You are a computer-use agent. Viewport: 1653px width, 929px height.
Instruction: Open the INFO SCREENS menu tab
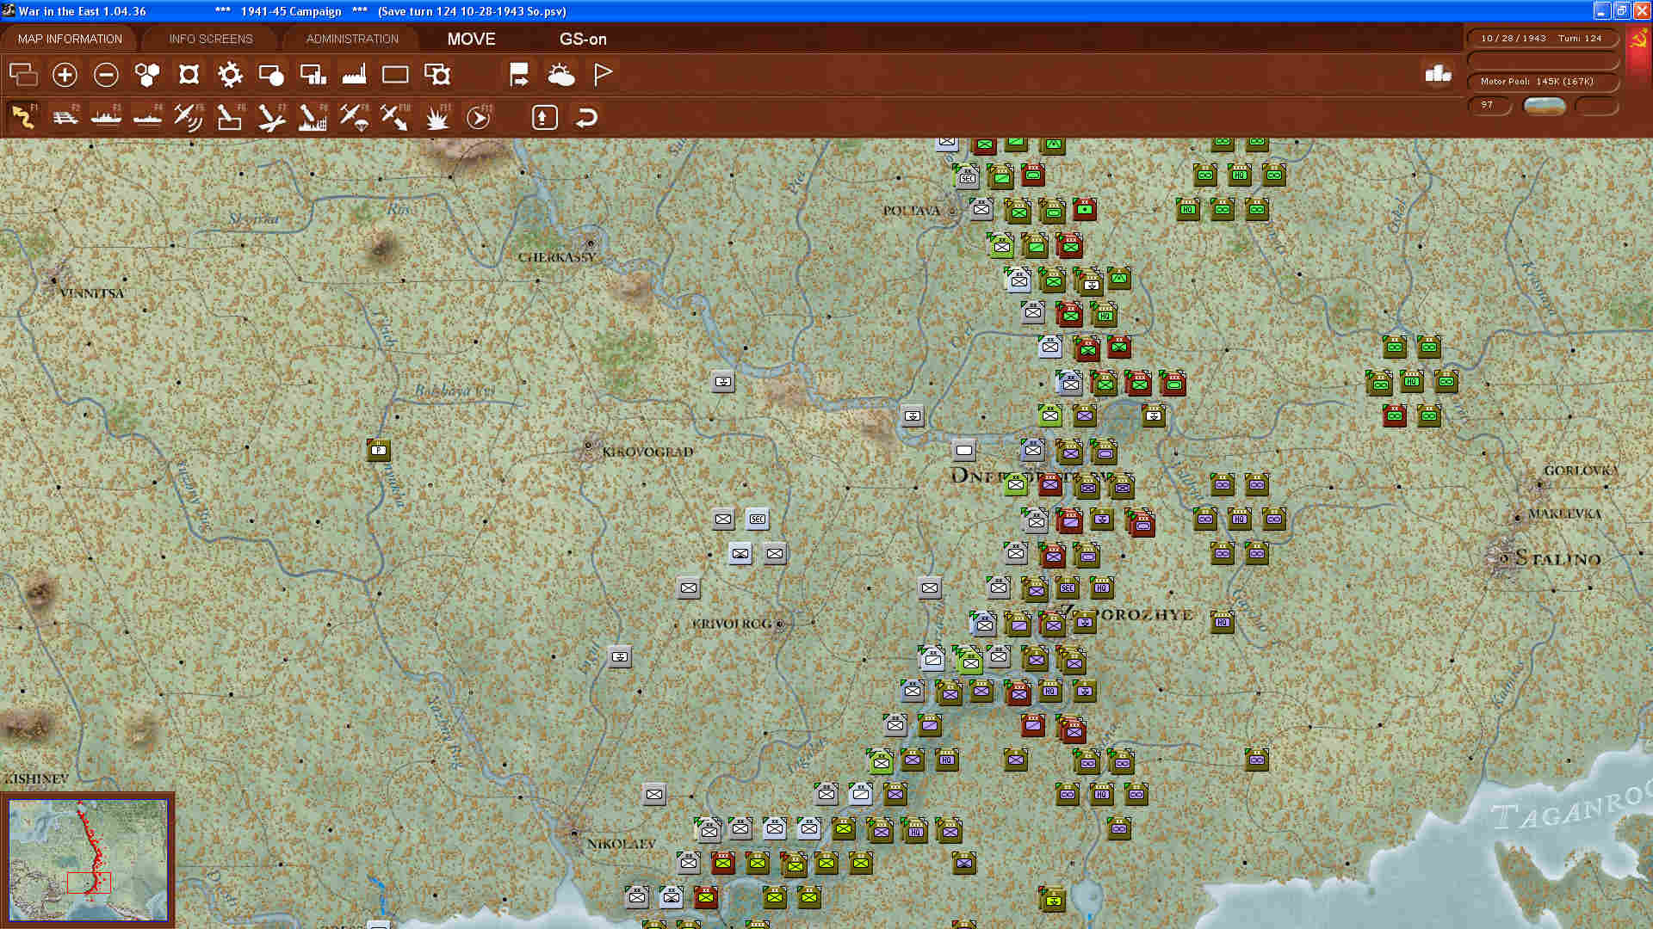pyautogui.click(x=211, y=39)
